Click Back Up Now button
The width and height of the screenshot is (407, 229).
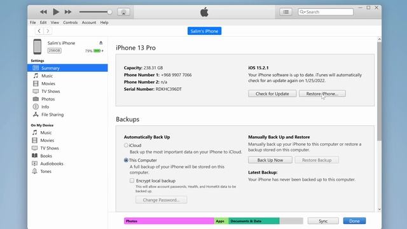pos(270,160)
